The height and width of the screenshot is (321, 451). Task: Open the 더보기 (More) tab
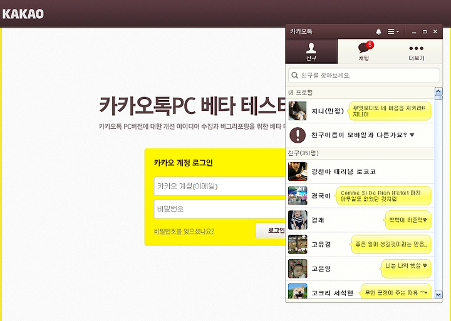tap(416, 51)
